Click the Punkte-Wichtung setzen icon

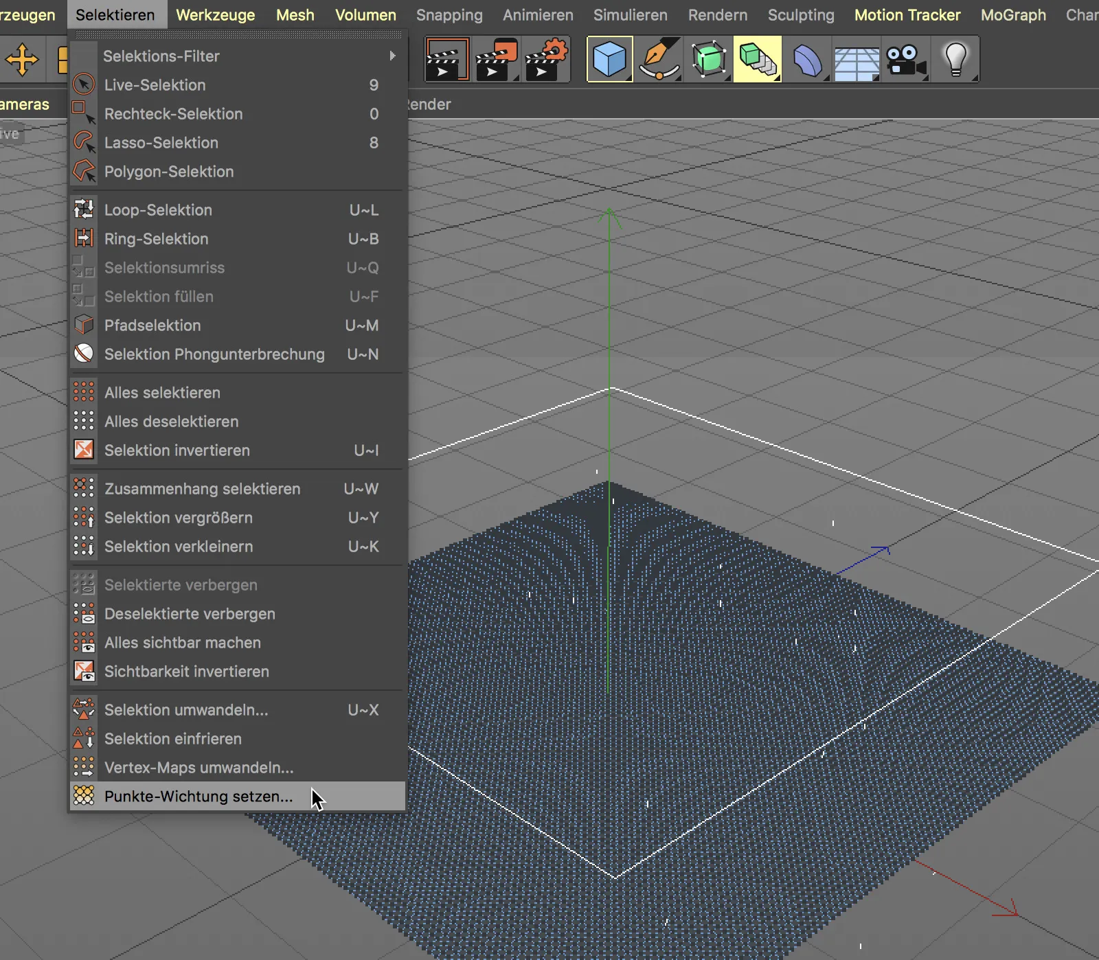84,796
